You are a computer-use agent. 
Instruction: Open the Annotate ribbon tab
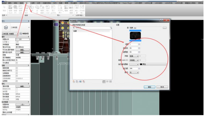pyautogui.click(x=33, y=3)
